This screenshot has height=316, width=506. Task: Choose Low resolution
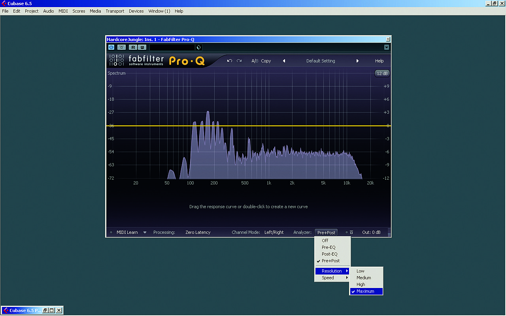coord(366,271)
